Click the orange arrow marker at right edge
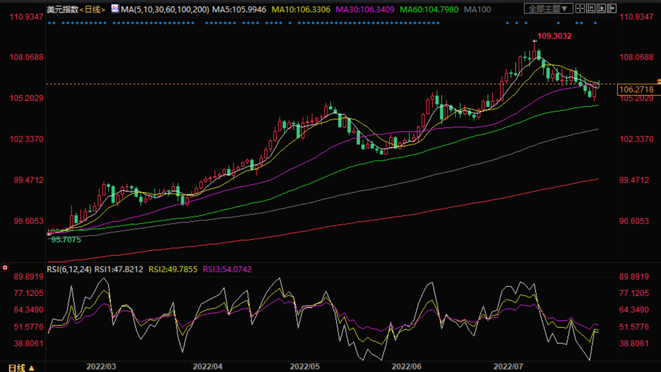This screenshot has width=661, height=372. click(658, 82)
